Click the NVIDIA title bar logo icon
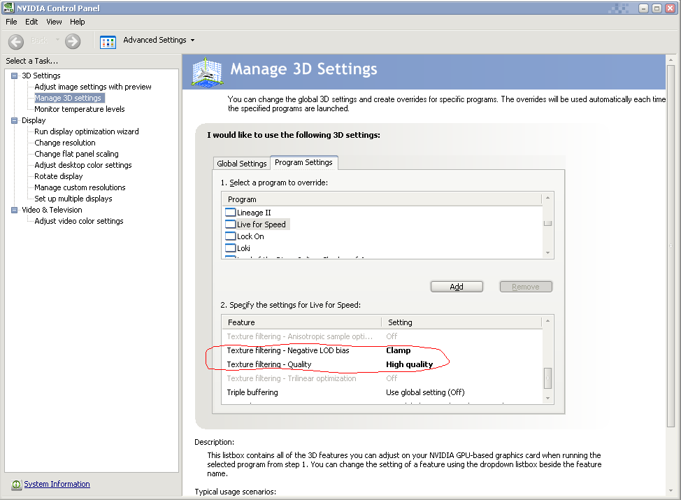The image size is (681, 500). coord(8,8)
